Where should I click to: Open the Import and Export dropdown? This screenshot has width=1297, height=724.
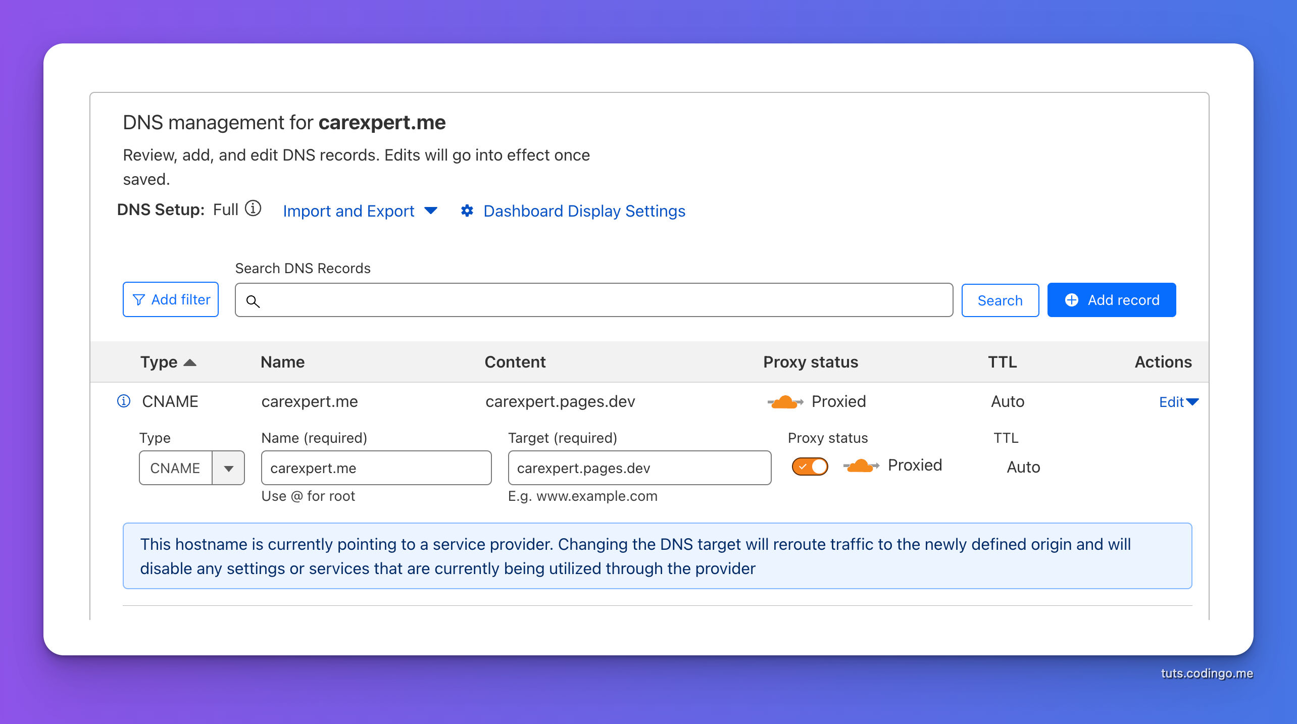coord(360,211)
